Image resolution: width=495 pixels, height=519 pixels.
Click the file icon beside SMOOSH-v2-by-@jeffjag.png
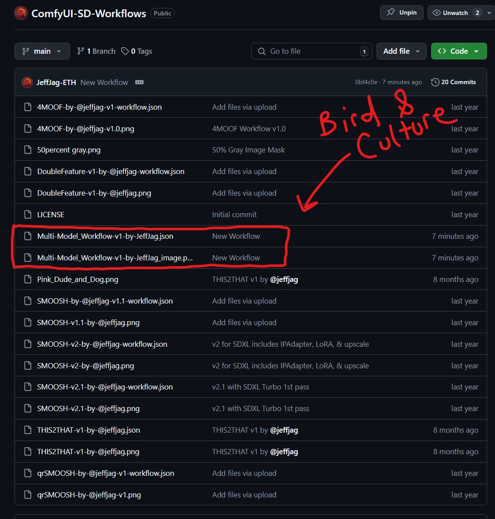click(28, 366)
